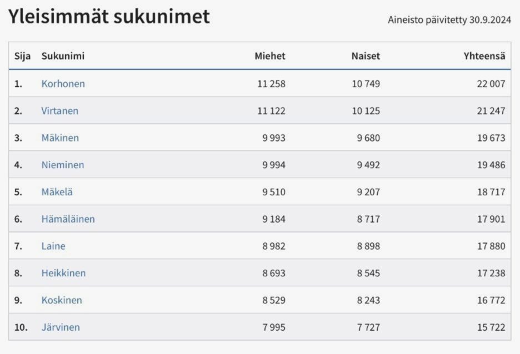Click the Miehet value 9 994 for Nieminen
This screenshot has height=354, width=520.
(273, 165)
